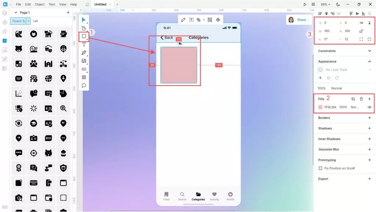The width and height of the screenshot is (376, 212).
Task: Open the Layers panel from left sidebar
Action: 4,13
